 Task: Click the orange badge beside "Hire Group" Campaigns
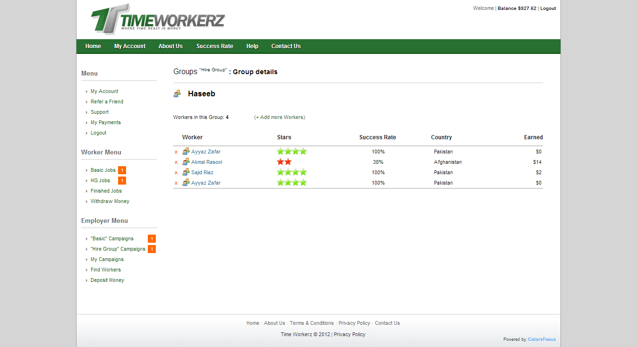tap(152, 249)
